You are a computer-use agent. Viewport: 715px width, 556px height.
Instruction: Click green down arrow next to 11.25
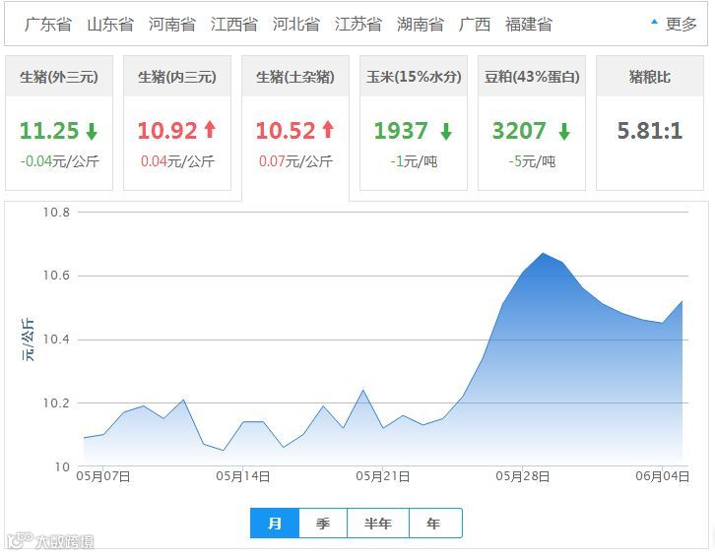click(92, 131)
